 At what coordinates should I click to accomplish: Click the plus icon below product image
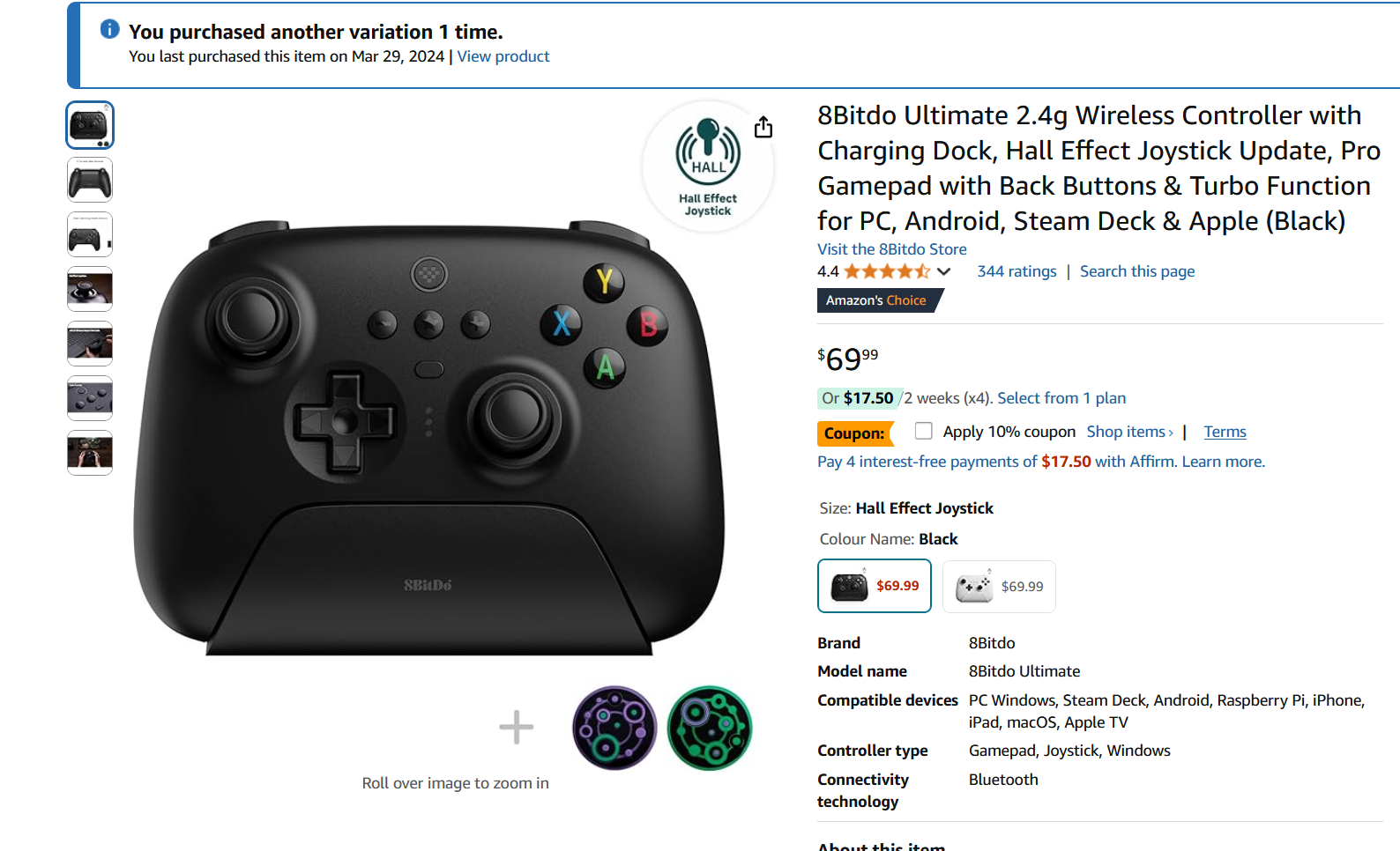click(x=517, y=728)
